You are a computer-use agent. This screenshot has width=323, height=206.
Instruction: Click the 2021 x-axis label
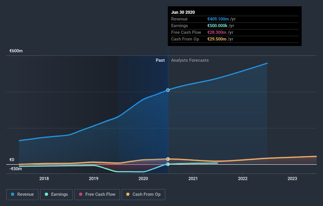(193, 178)
